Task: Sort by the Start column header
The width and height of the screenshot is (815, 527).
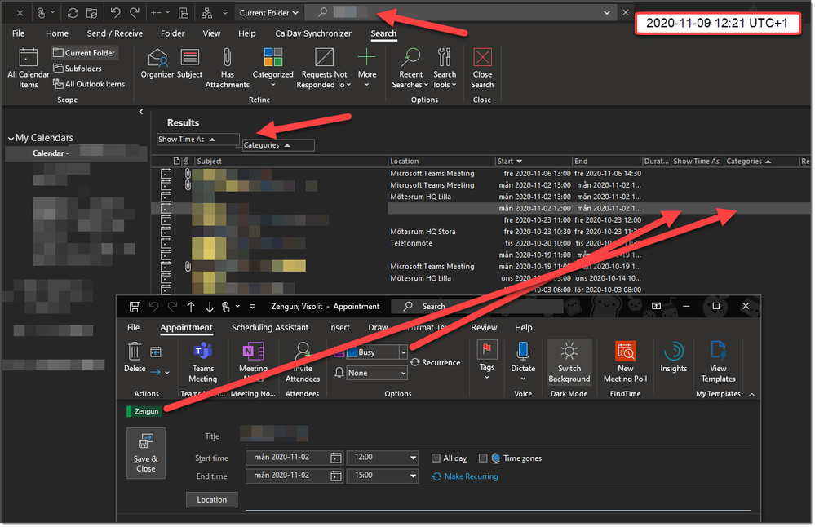Action: (533, 161)
